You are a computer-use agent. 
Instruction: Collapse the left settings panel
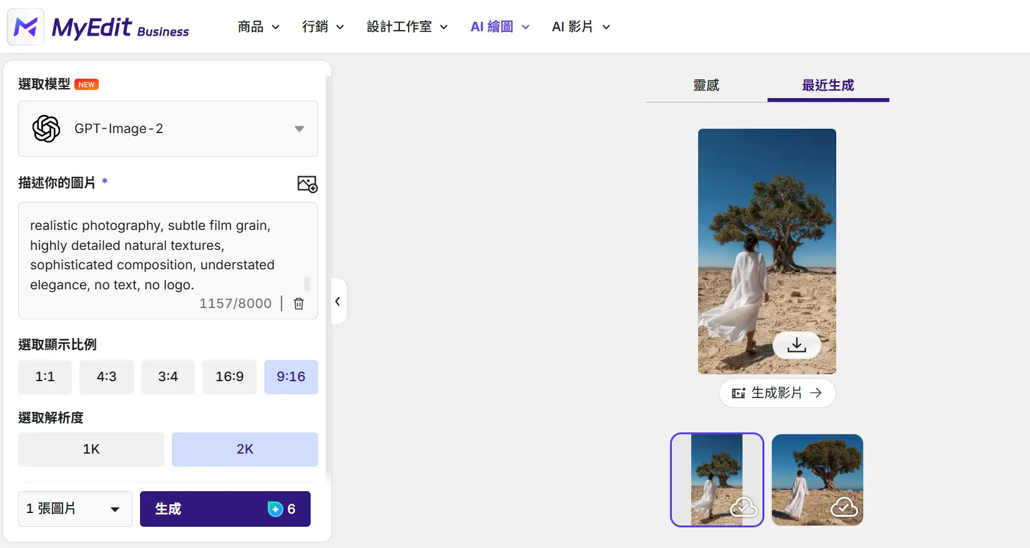point(338,301)
